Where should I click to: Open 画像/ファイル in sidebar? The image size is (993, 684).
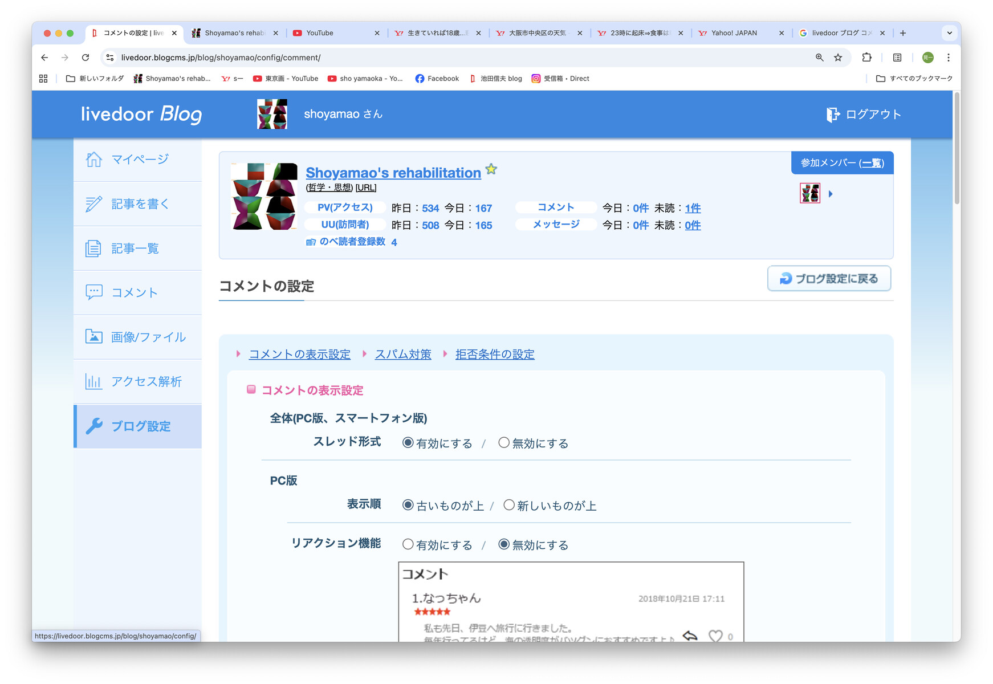point(137,337)
